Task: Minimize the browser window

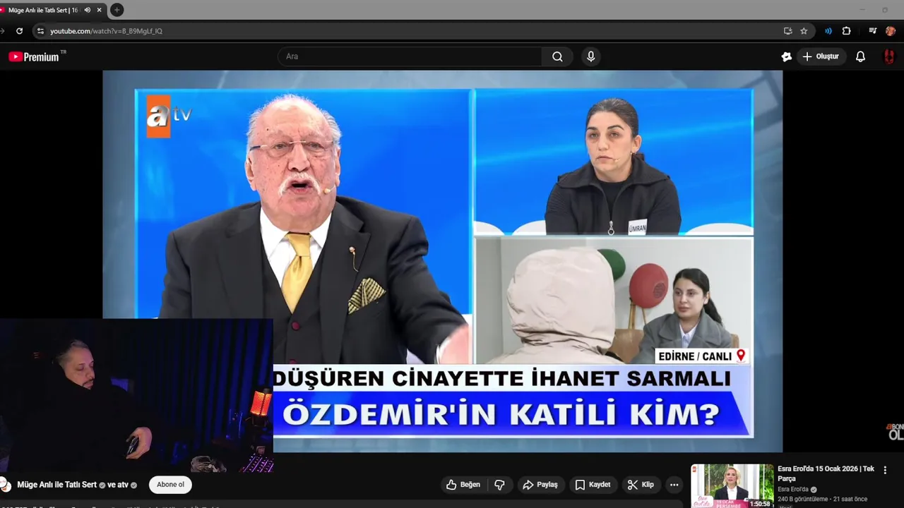Action: pos(862,10)
